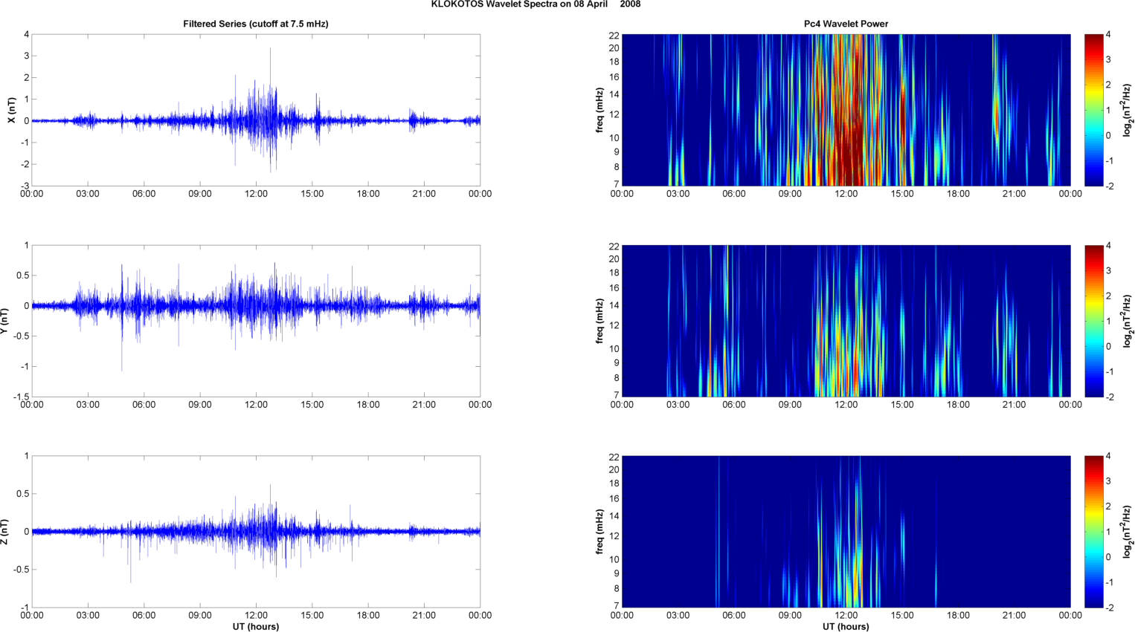Click the Pc4 Wavelet Power heading
The width and height of the screenshot is (1135, 632).
pyautogui.click(x=846, y=24)
